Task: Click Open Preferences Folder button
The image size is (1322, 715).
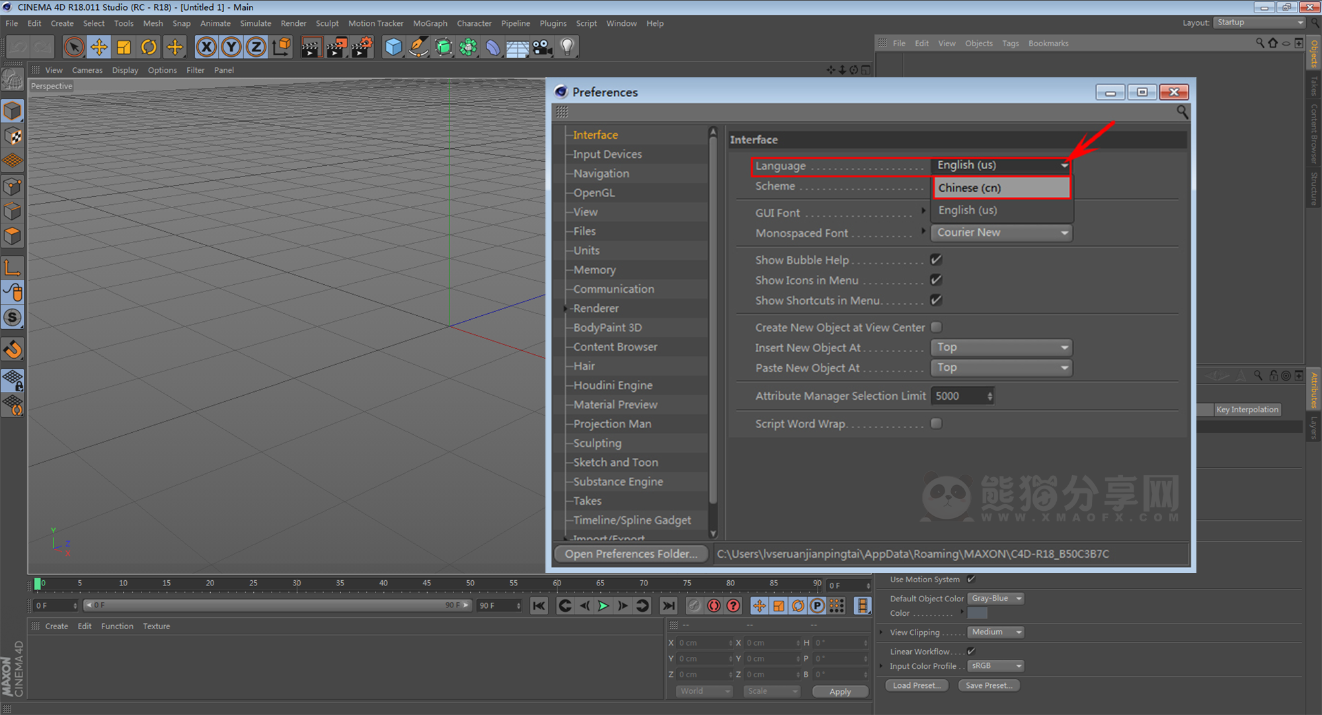Action: (x=631, y=554)
